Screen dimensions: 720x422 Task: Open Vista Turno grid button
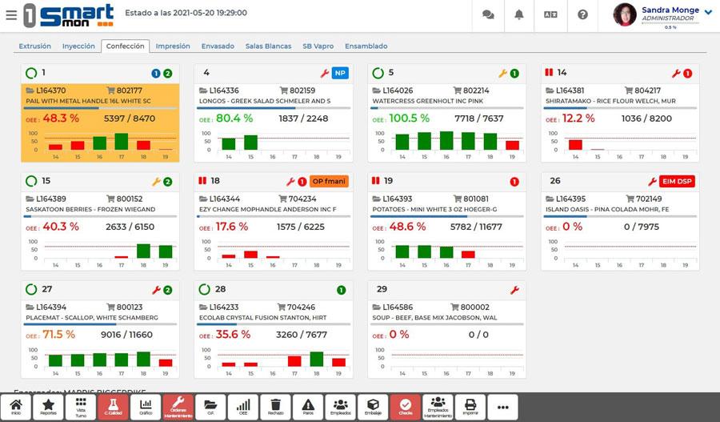click(81, 407)
